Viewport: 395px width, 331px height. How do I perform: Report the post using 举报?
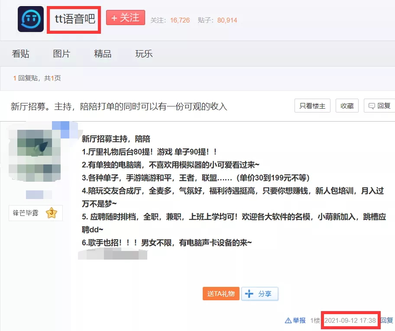point(295,321)
